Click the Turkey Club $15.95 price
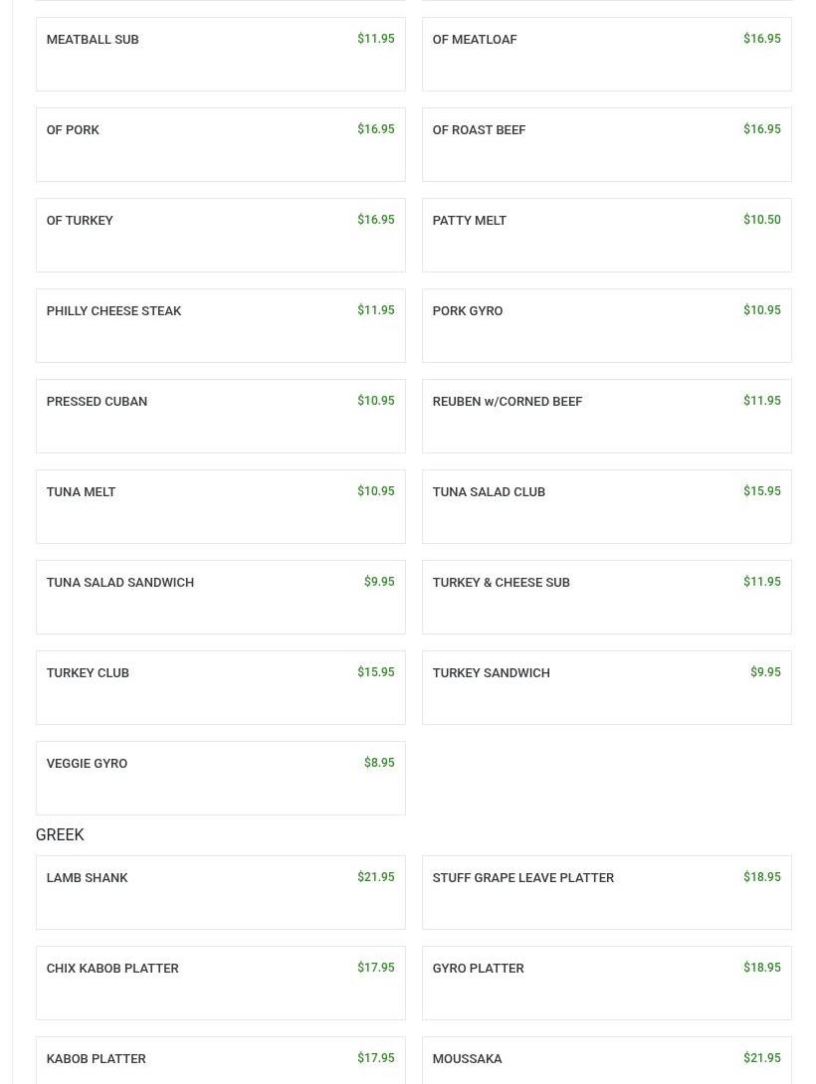Image resolution: width=816 pixels, height=1084 pixels. [375, 672]
